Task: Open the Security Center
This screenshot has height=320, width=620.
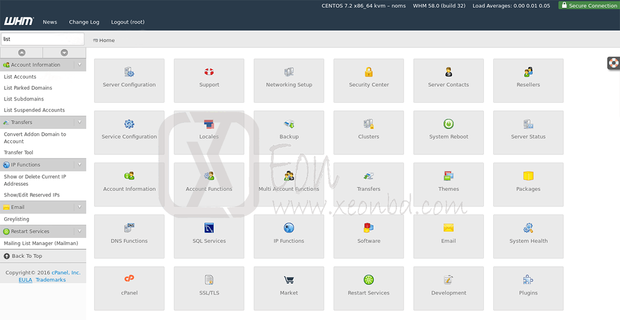Action: (x=368, y=81)
